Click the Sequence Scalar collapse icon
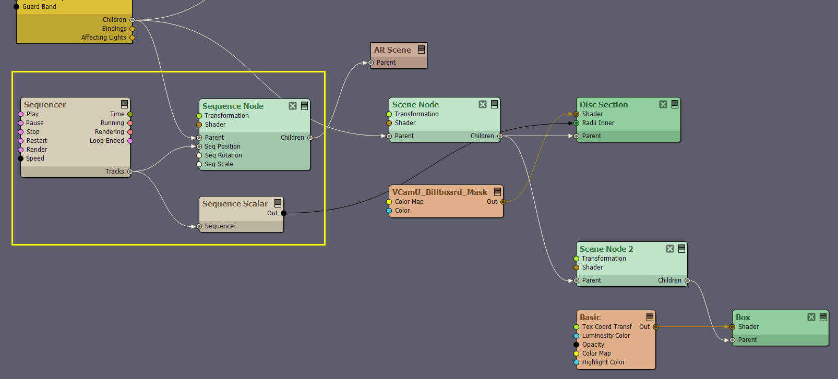Screen dimensions: 838x379 click(278, 203)
